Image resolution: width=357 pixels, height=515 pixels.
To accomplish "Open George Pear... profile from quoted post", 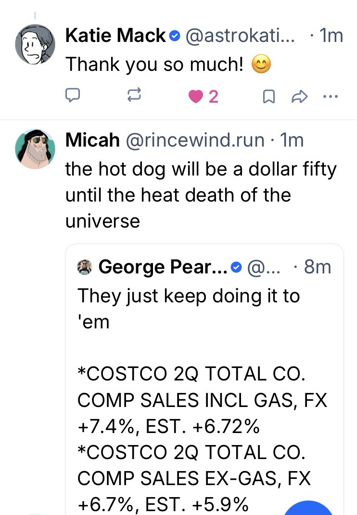I will [163, 267].
